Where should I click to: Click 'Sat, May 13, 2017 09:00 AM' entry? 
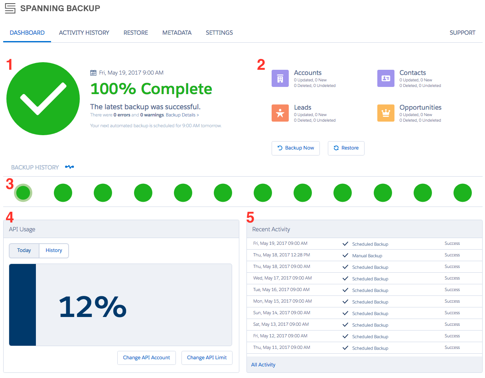(x=281, y=324)
